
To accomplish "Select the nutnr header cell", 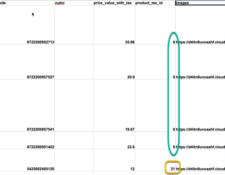I will pyautogui.click(x=74, y=3).
